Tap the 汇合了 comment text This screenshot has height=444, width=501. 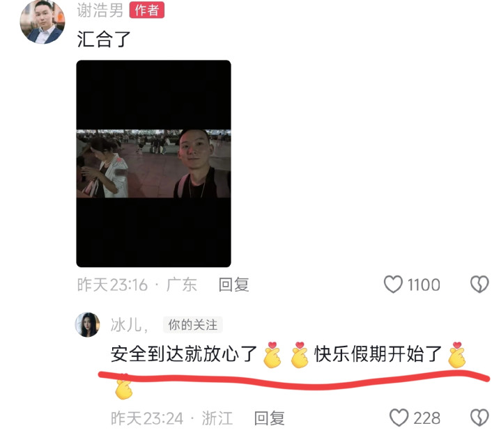tap(104, 39)
